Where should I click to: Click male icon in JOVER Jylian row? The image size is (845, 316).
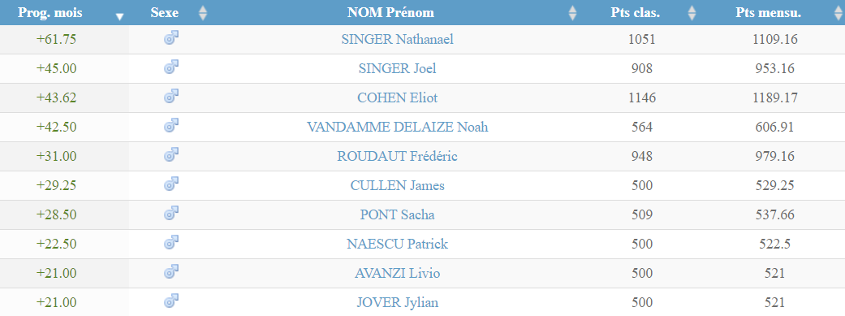coord(171,301)
